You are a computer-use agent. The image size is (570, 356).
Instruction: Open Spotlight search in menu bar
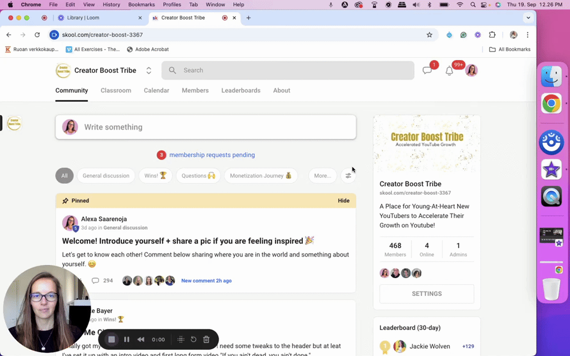[x=473, y=4]
